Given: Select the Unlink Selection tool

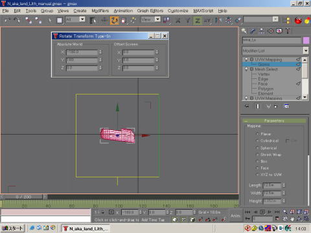Looking at the screenshot, I should tap(38, 20).
